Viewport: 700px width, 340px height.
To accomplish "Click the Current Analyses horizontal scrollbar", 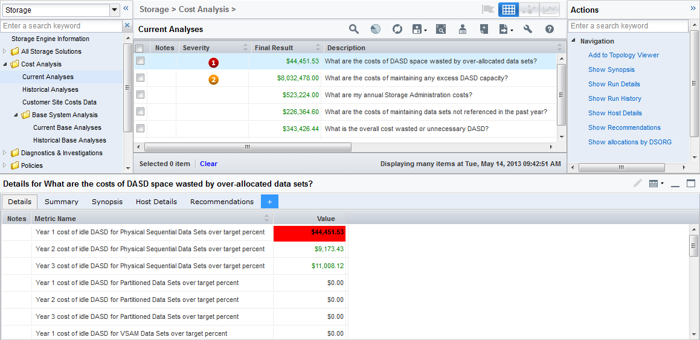I will [248, 147].
